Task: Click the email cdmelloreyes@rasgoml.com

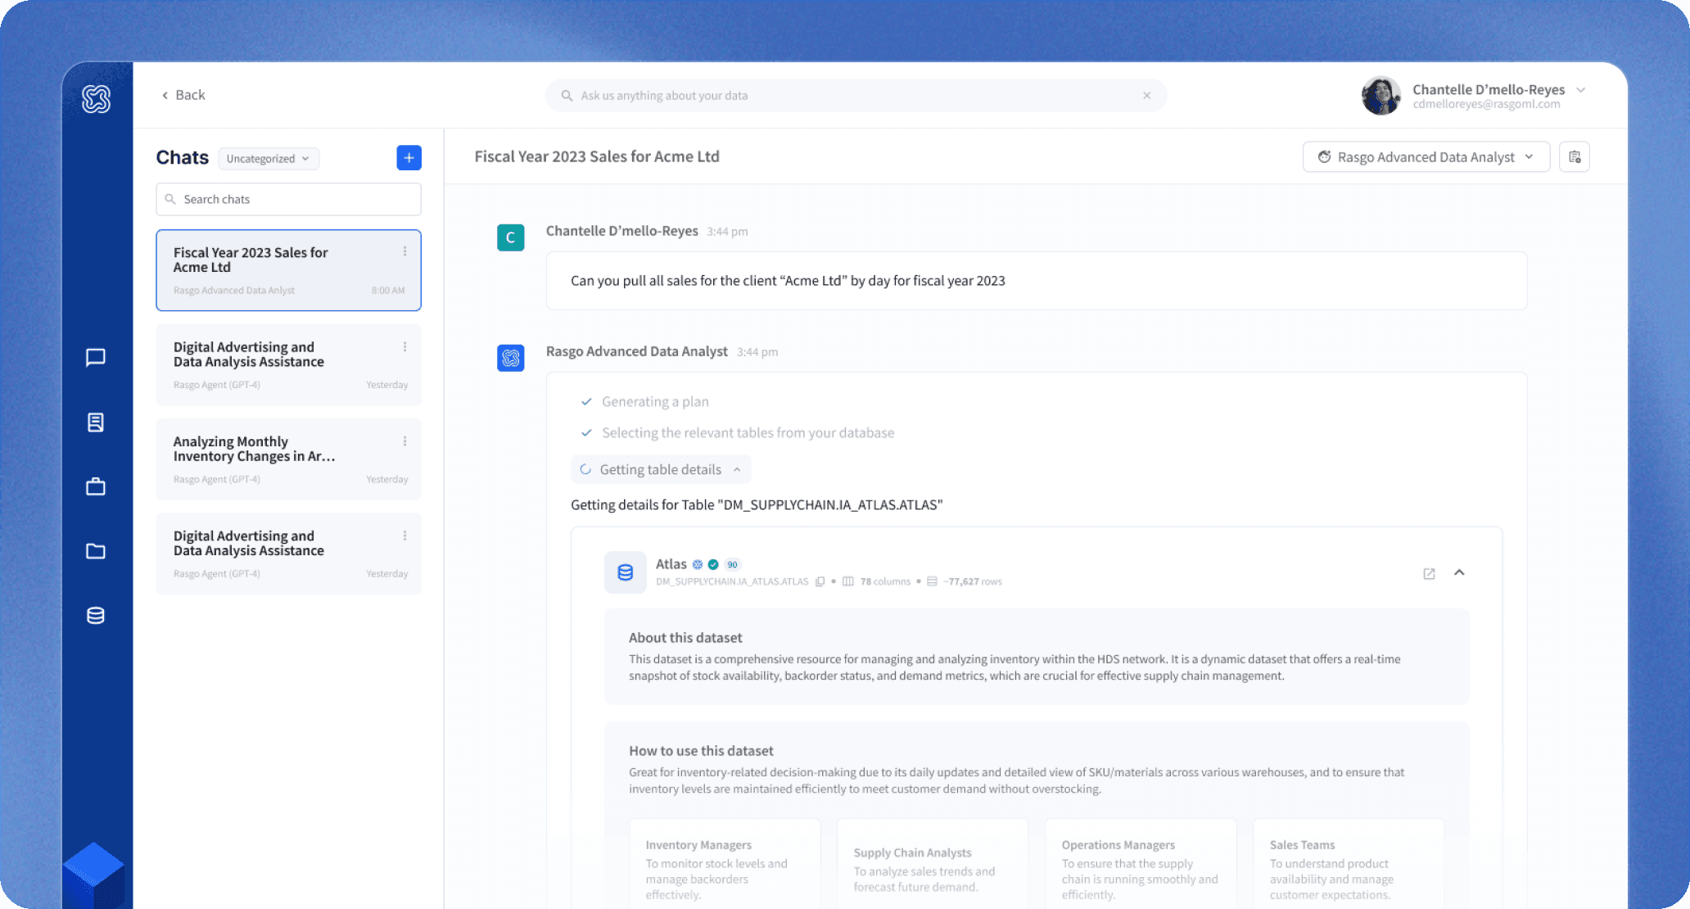Action: pyautogui.click(x=1486, y=105)
